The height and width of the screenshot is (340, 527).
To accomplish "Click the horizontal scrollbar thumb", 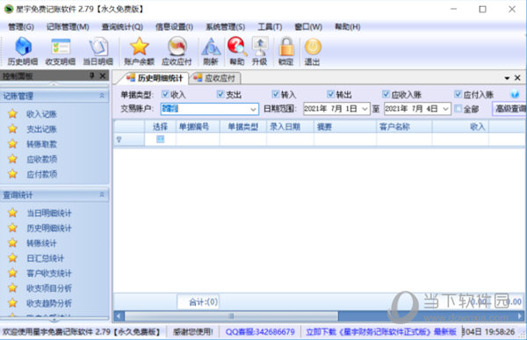I will tap(231, 316).
